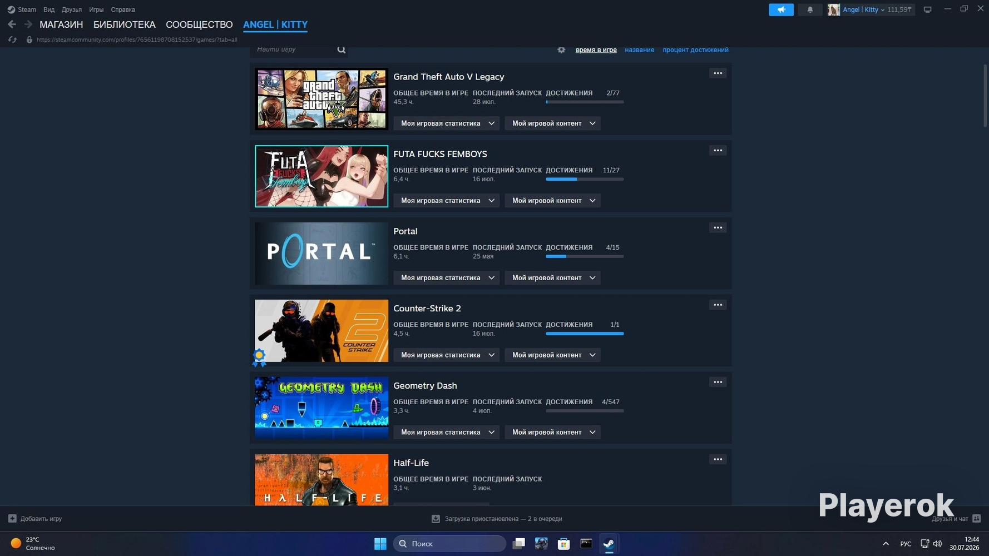Open more options for FUTA game row
This screenshot has height=556, width=989.
pos(718,150)
